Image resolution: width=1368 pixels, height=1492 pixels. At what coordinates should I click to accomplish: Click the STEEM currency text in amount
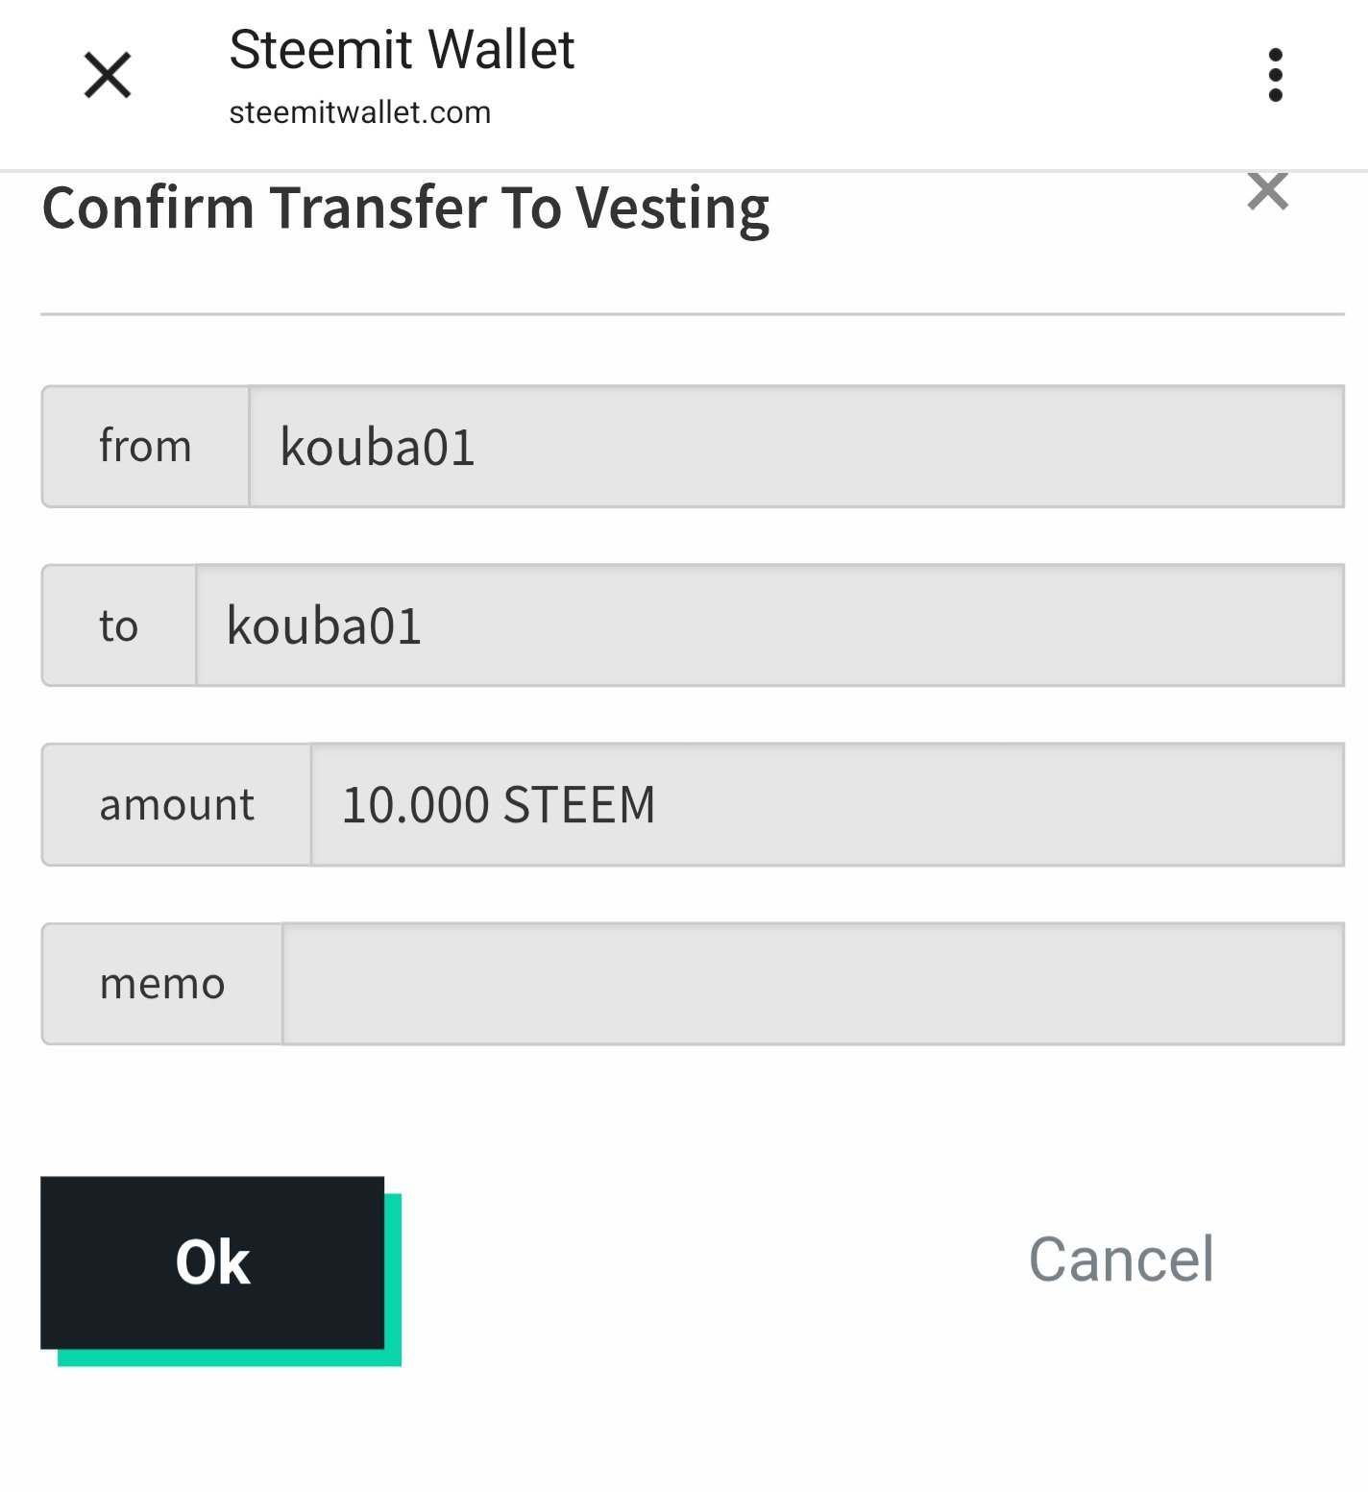point(578,805)
